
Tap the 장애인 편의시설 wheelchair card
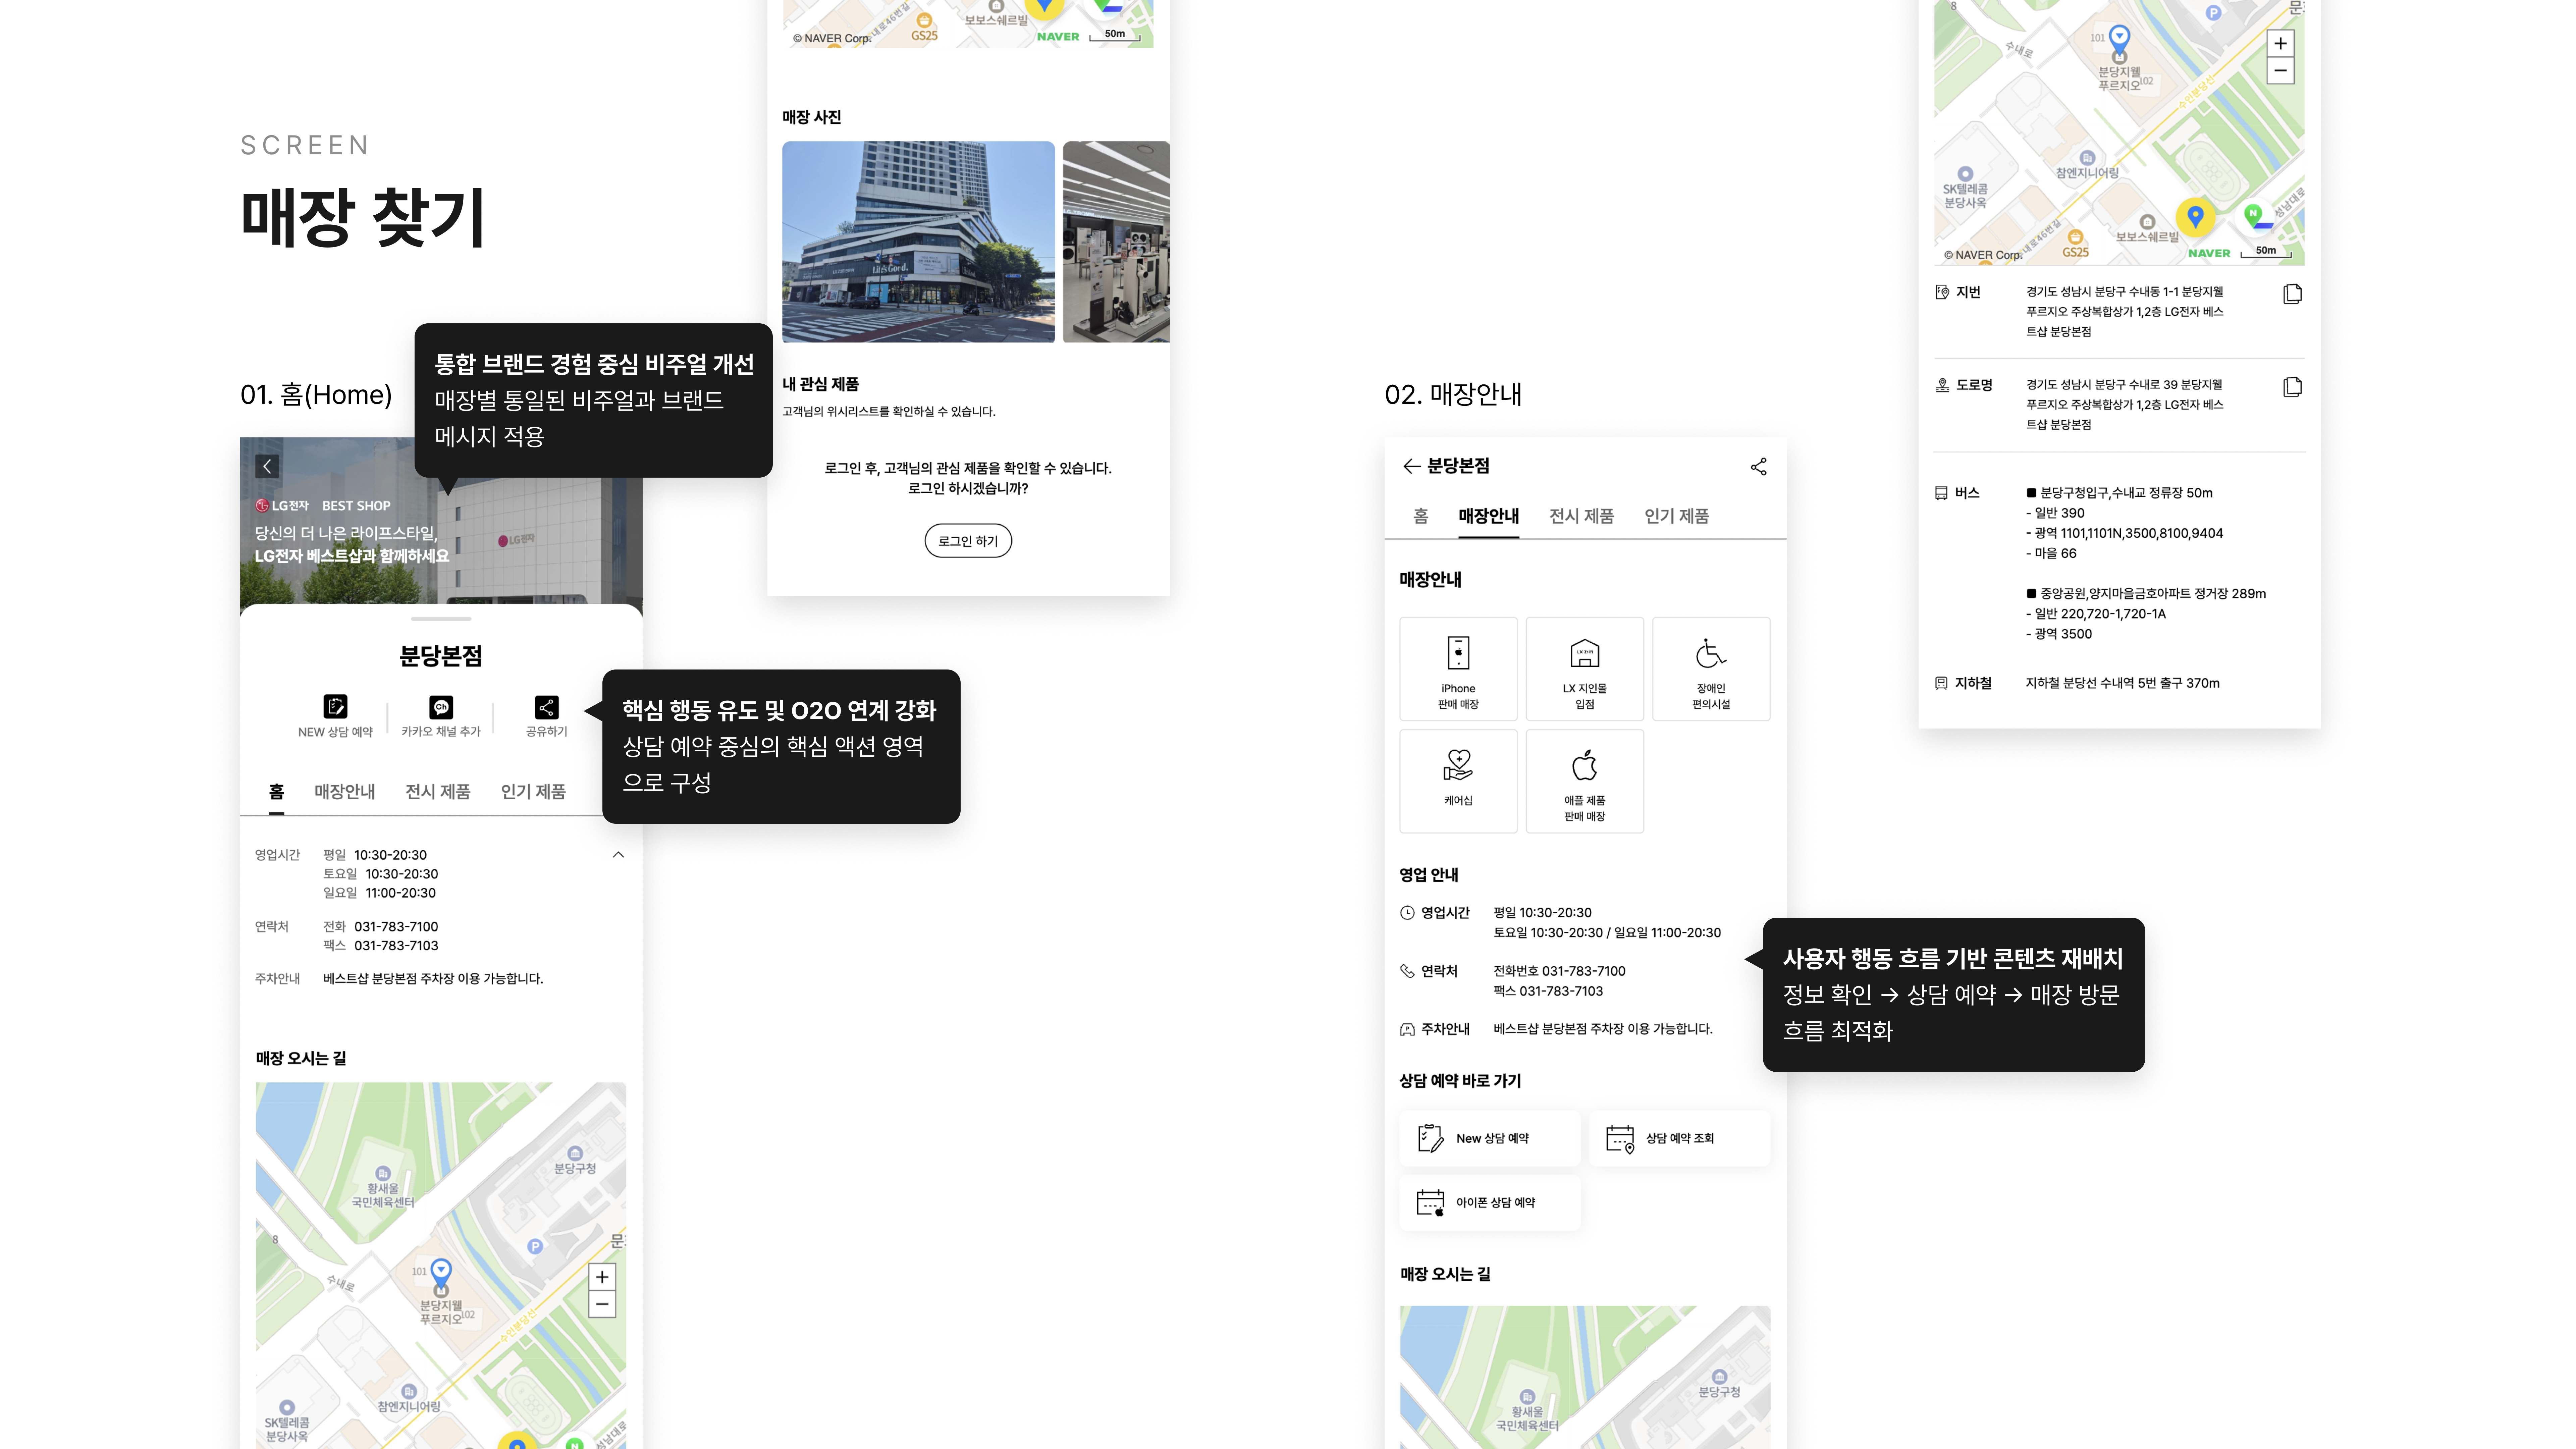(x=1711, y=669)
